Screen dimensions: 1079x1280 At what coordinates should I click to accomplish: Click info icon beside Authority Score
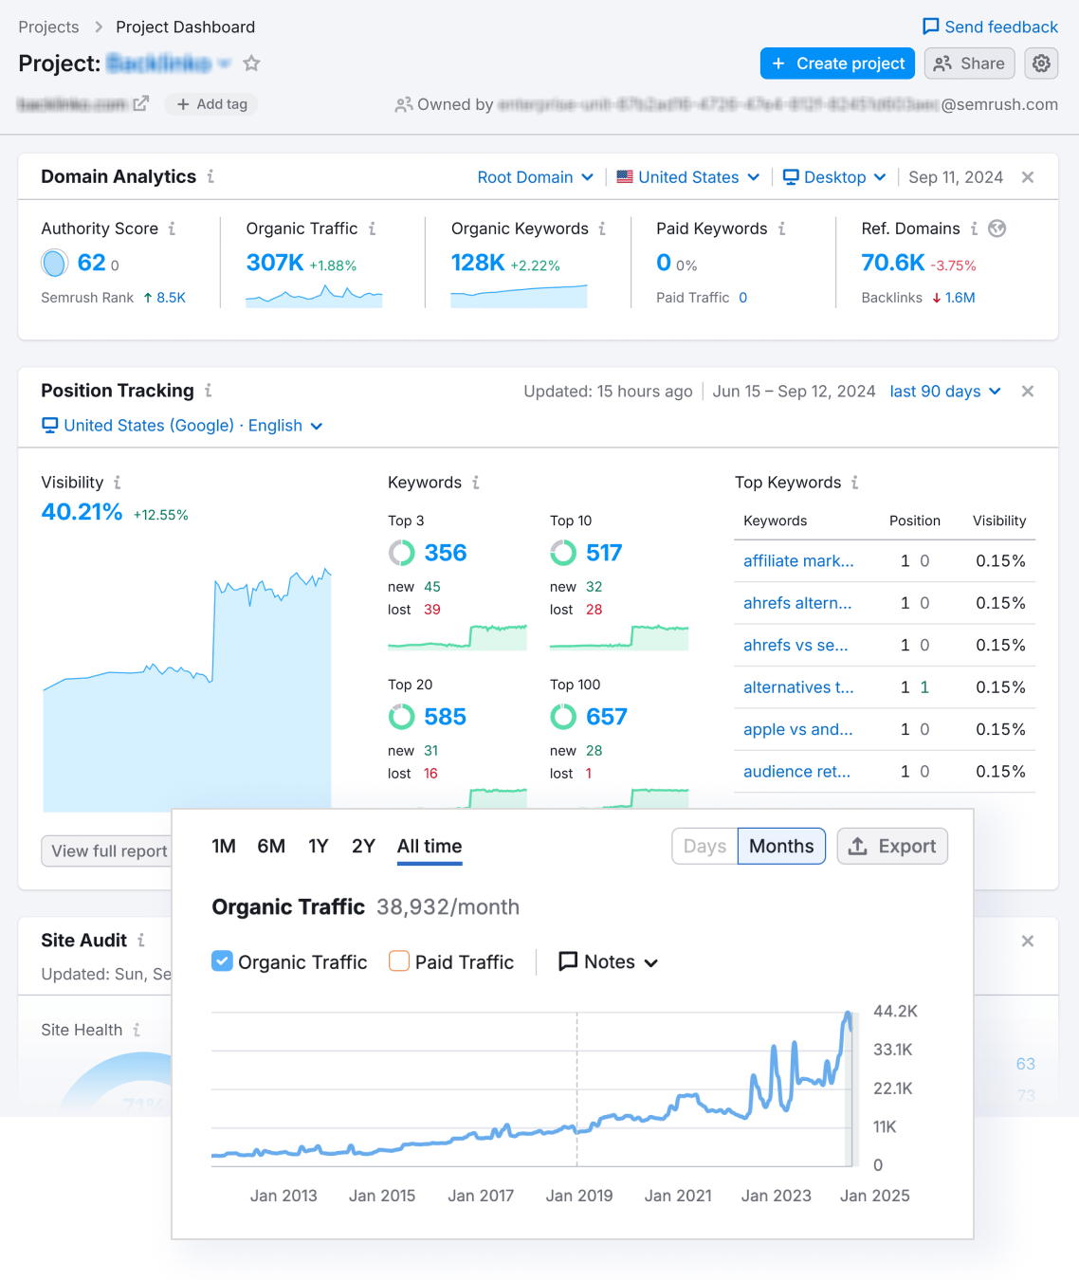tap(172, 229)
